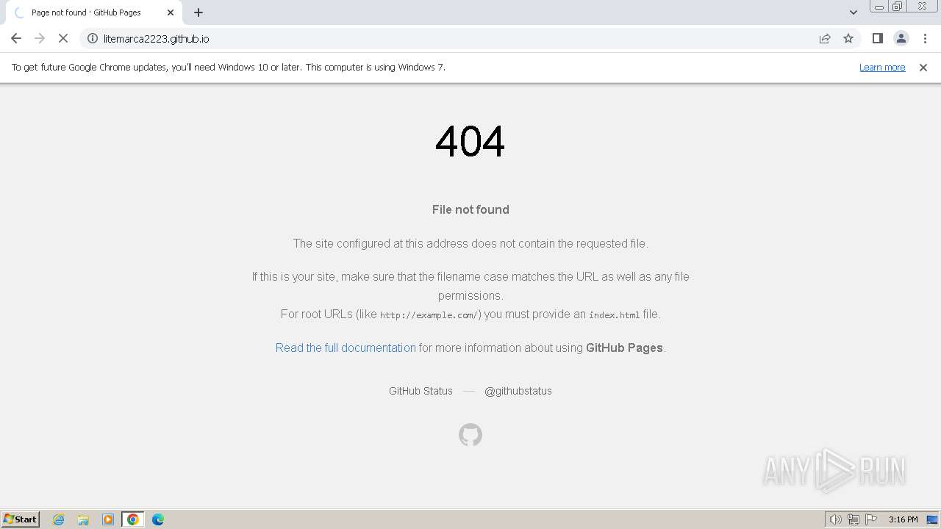941x529 pixels.
Task: Open the Chrome side panel
Action: coord(877,38)
